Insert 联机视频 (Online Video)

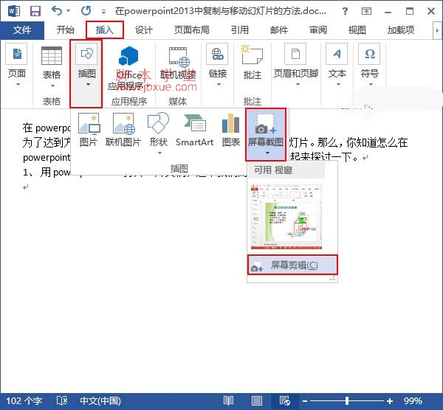(178, 64)
